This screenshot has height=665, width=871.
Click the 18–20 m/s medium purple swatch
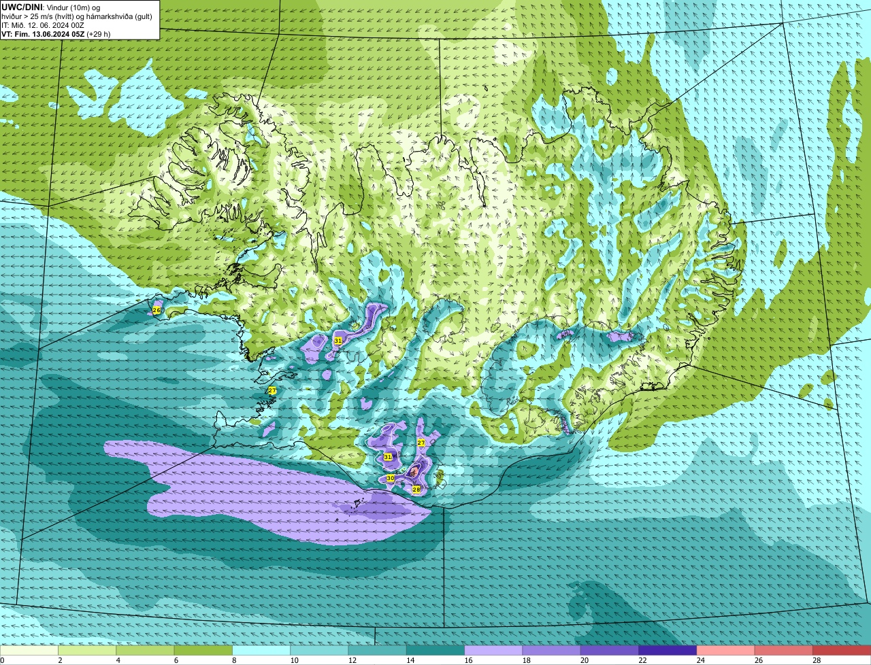coord(551,650)
